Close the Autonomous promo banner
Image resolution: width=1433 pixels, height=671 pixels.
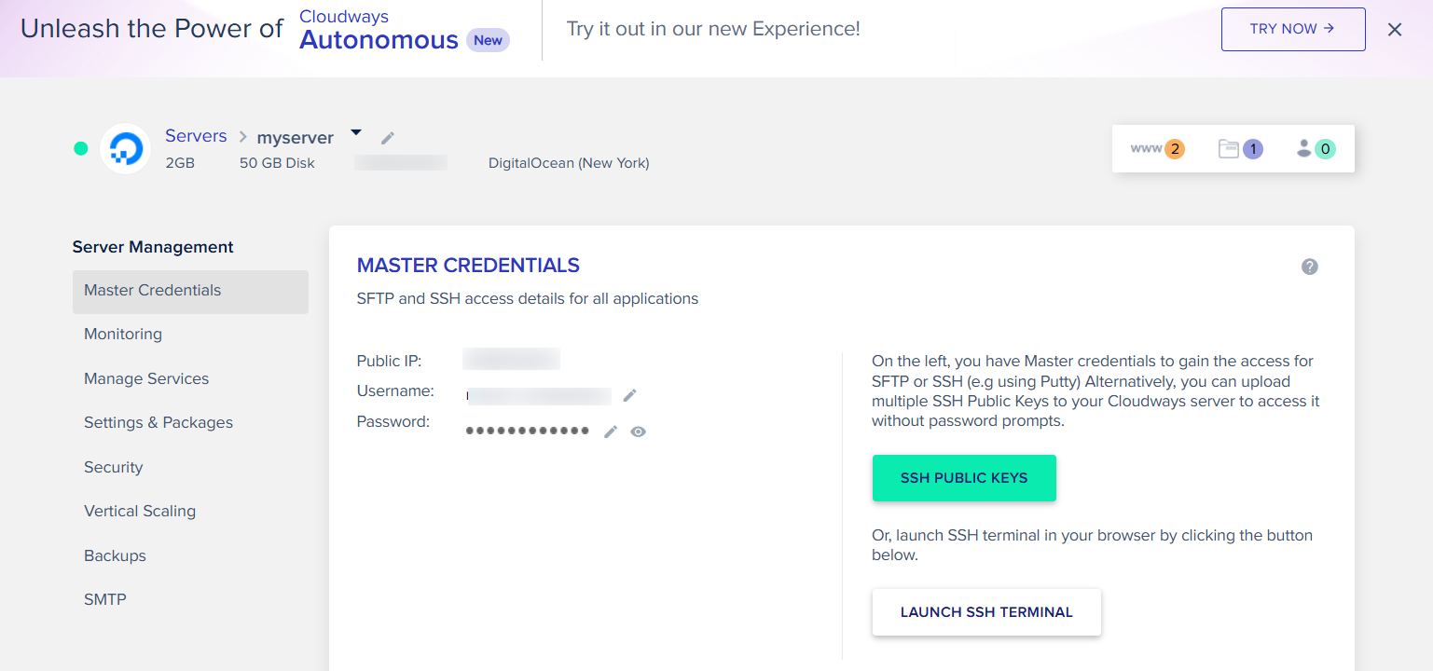pyautogui.click(x=1395, y=30)
